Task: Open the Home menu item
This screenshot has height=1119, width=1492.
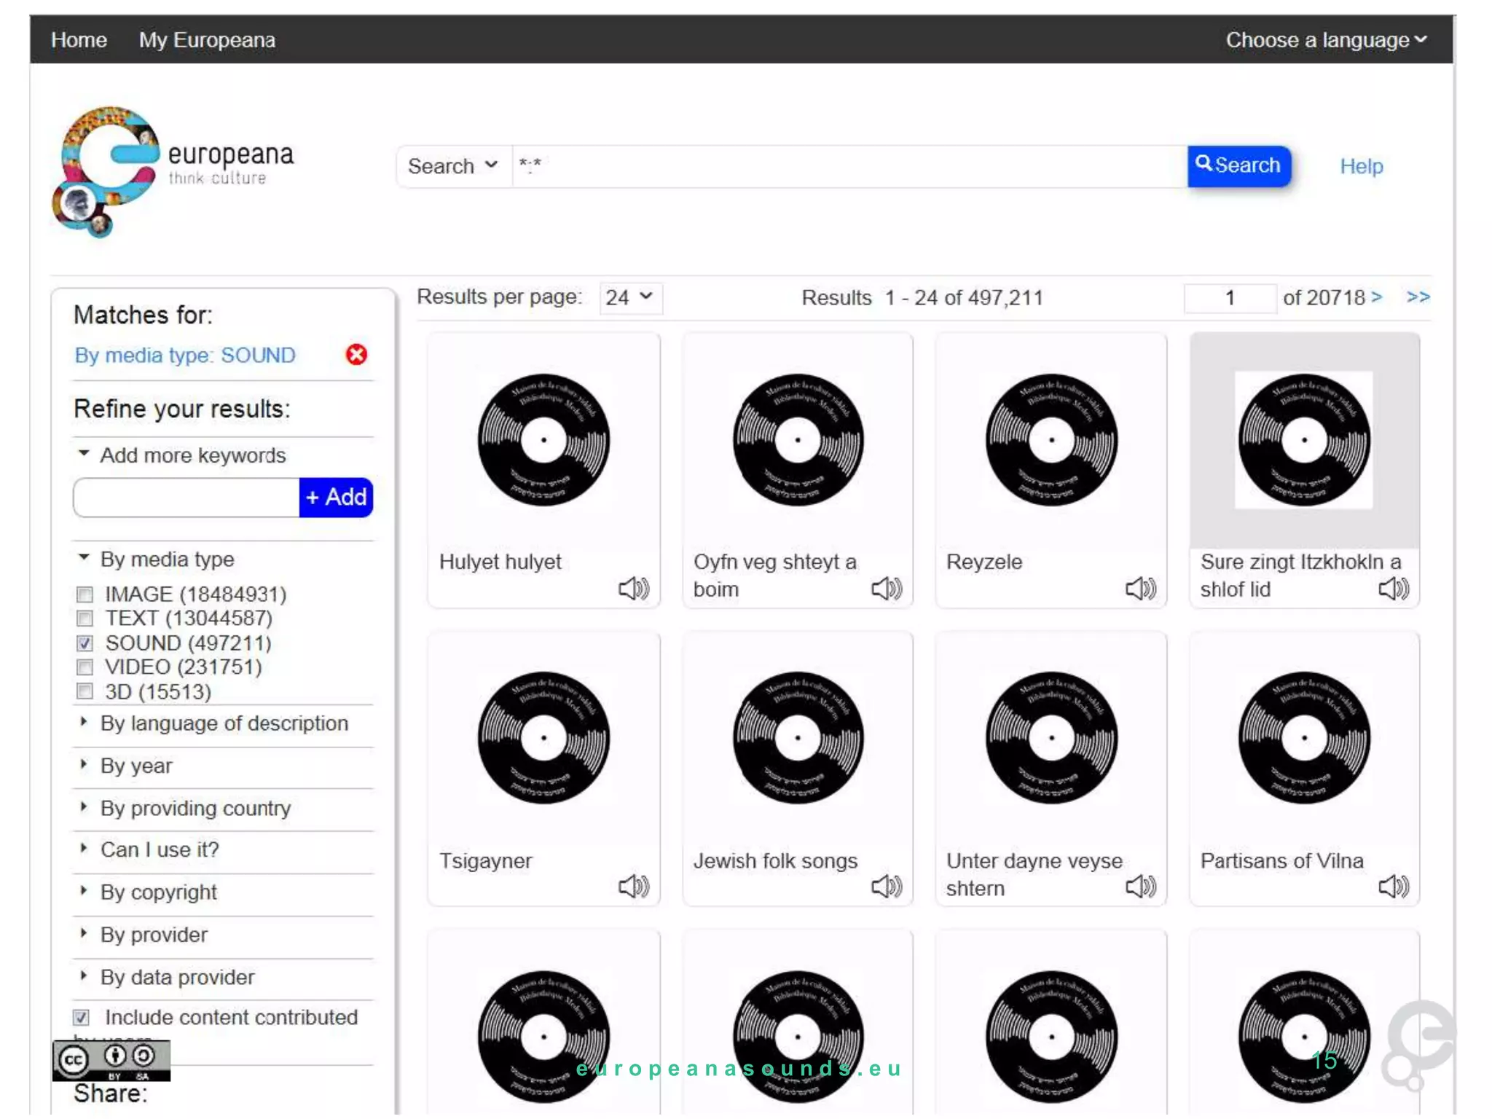Action: point(79,40)
